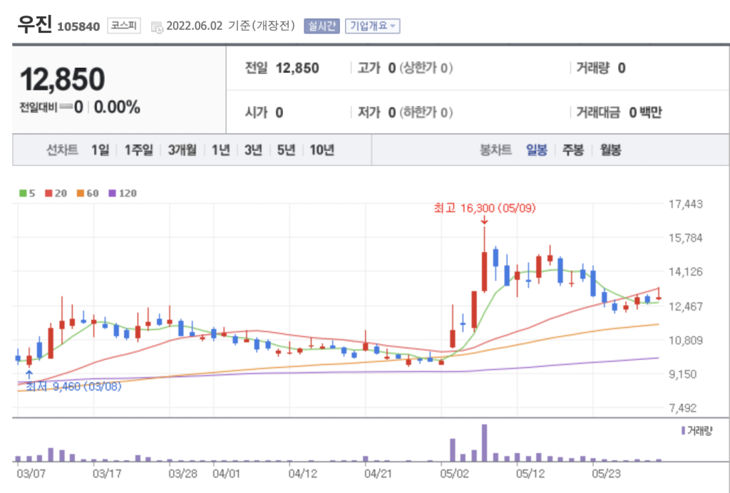Viewport: 730px width, 493px height.
Task: Switch candlestick chart to 일봉
Action: tap(536, 150)
